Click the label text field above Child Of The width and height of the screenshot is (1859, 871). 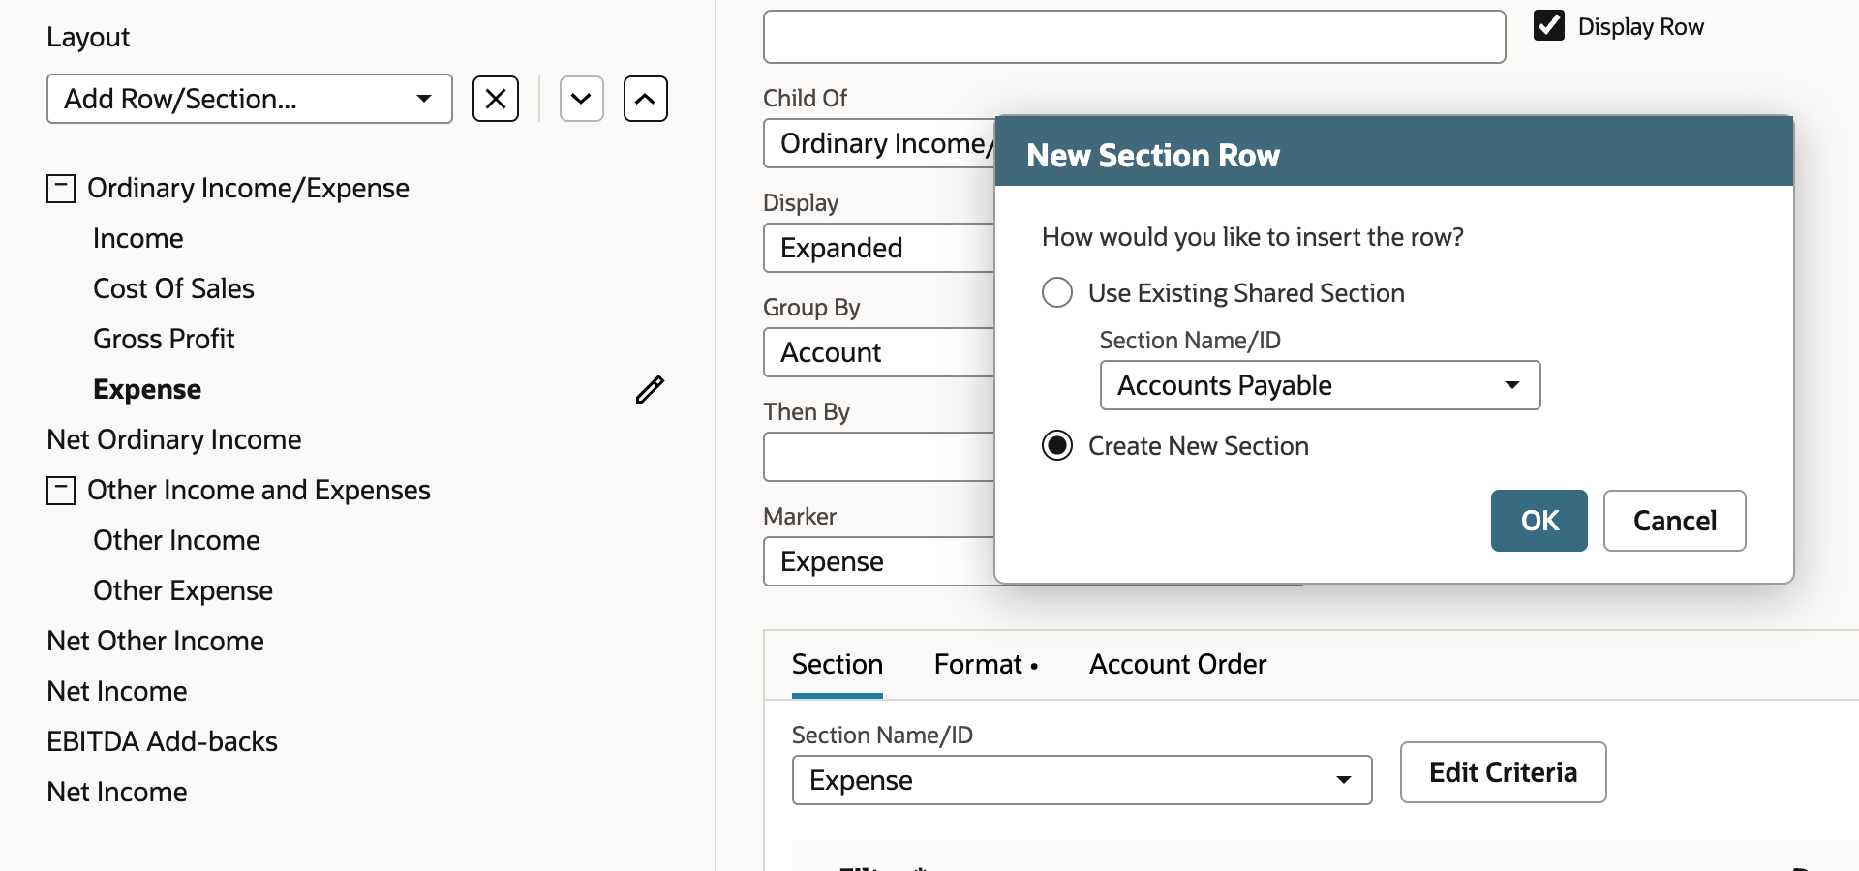coord(1135,37)
